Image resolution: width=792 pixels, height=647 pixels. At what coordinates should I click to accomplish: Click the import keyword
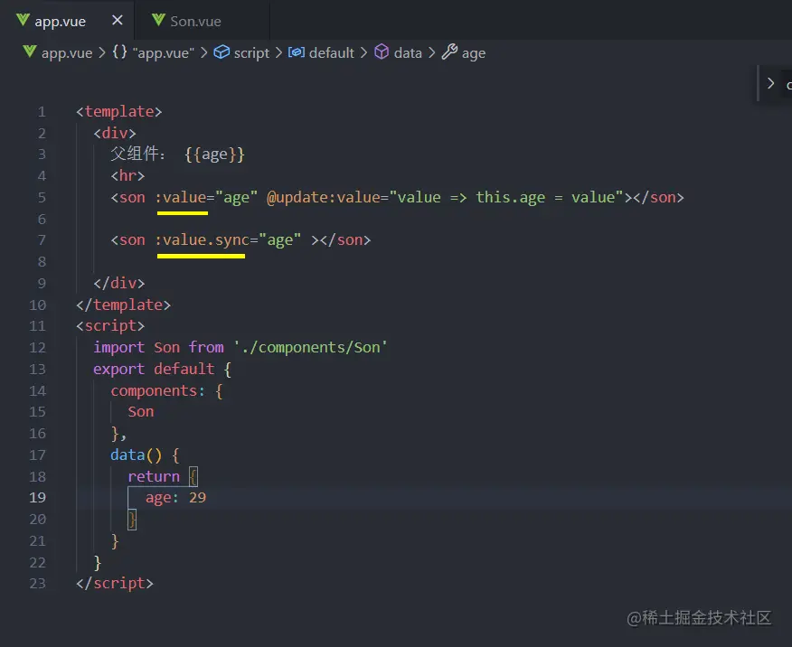tap(119, 348)
